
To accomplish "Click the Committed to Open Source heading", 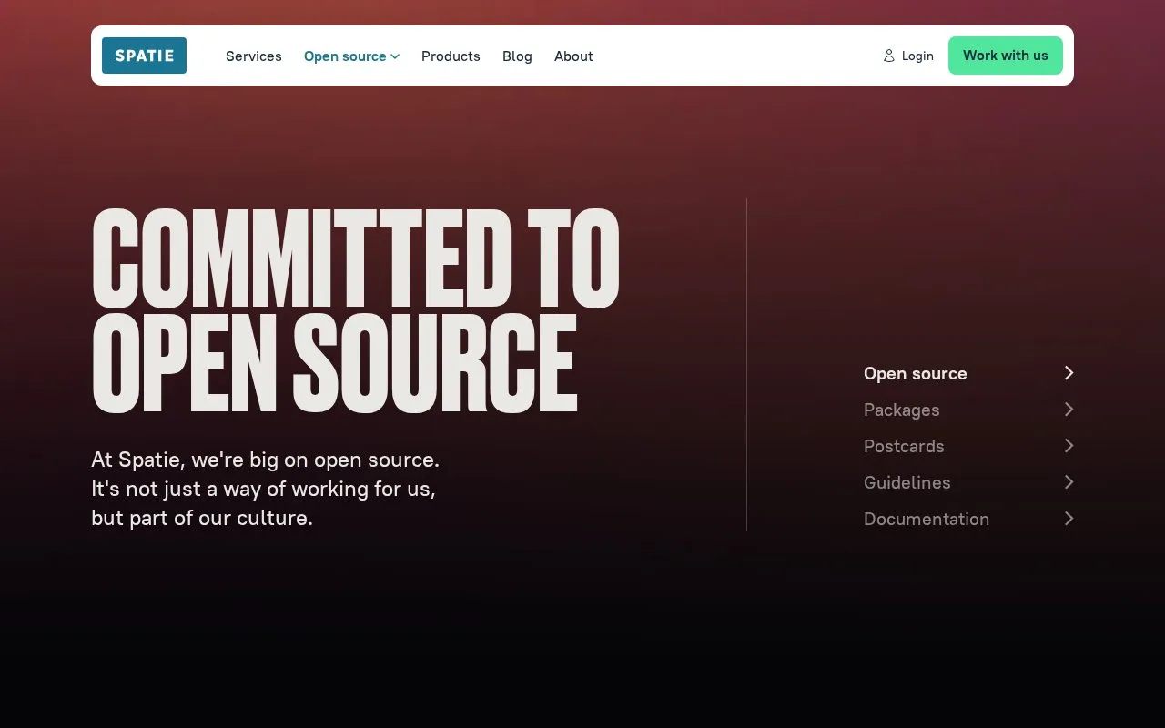I will pyautogui.click(x=356, y=310).
